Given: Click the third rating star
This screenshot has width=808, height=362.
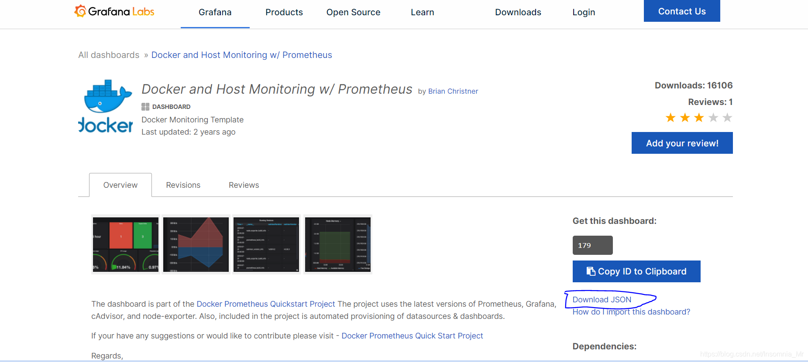Looking at the screenshot, I should [x=699, y=118].
